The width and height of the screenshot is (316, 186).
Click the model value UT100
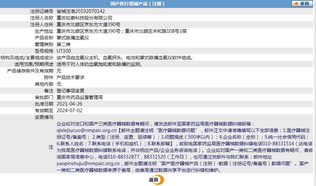(x=64, y=51)
